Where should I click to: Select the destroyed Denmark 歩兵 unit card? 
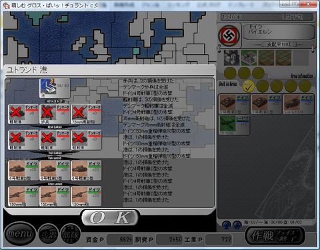pyautogui.click(x=55, y=114)
